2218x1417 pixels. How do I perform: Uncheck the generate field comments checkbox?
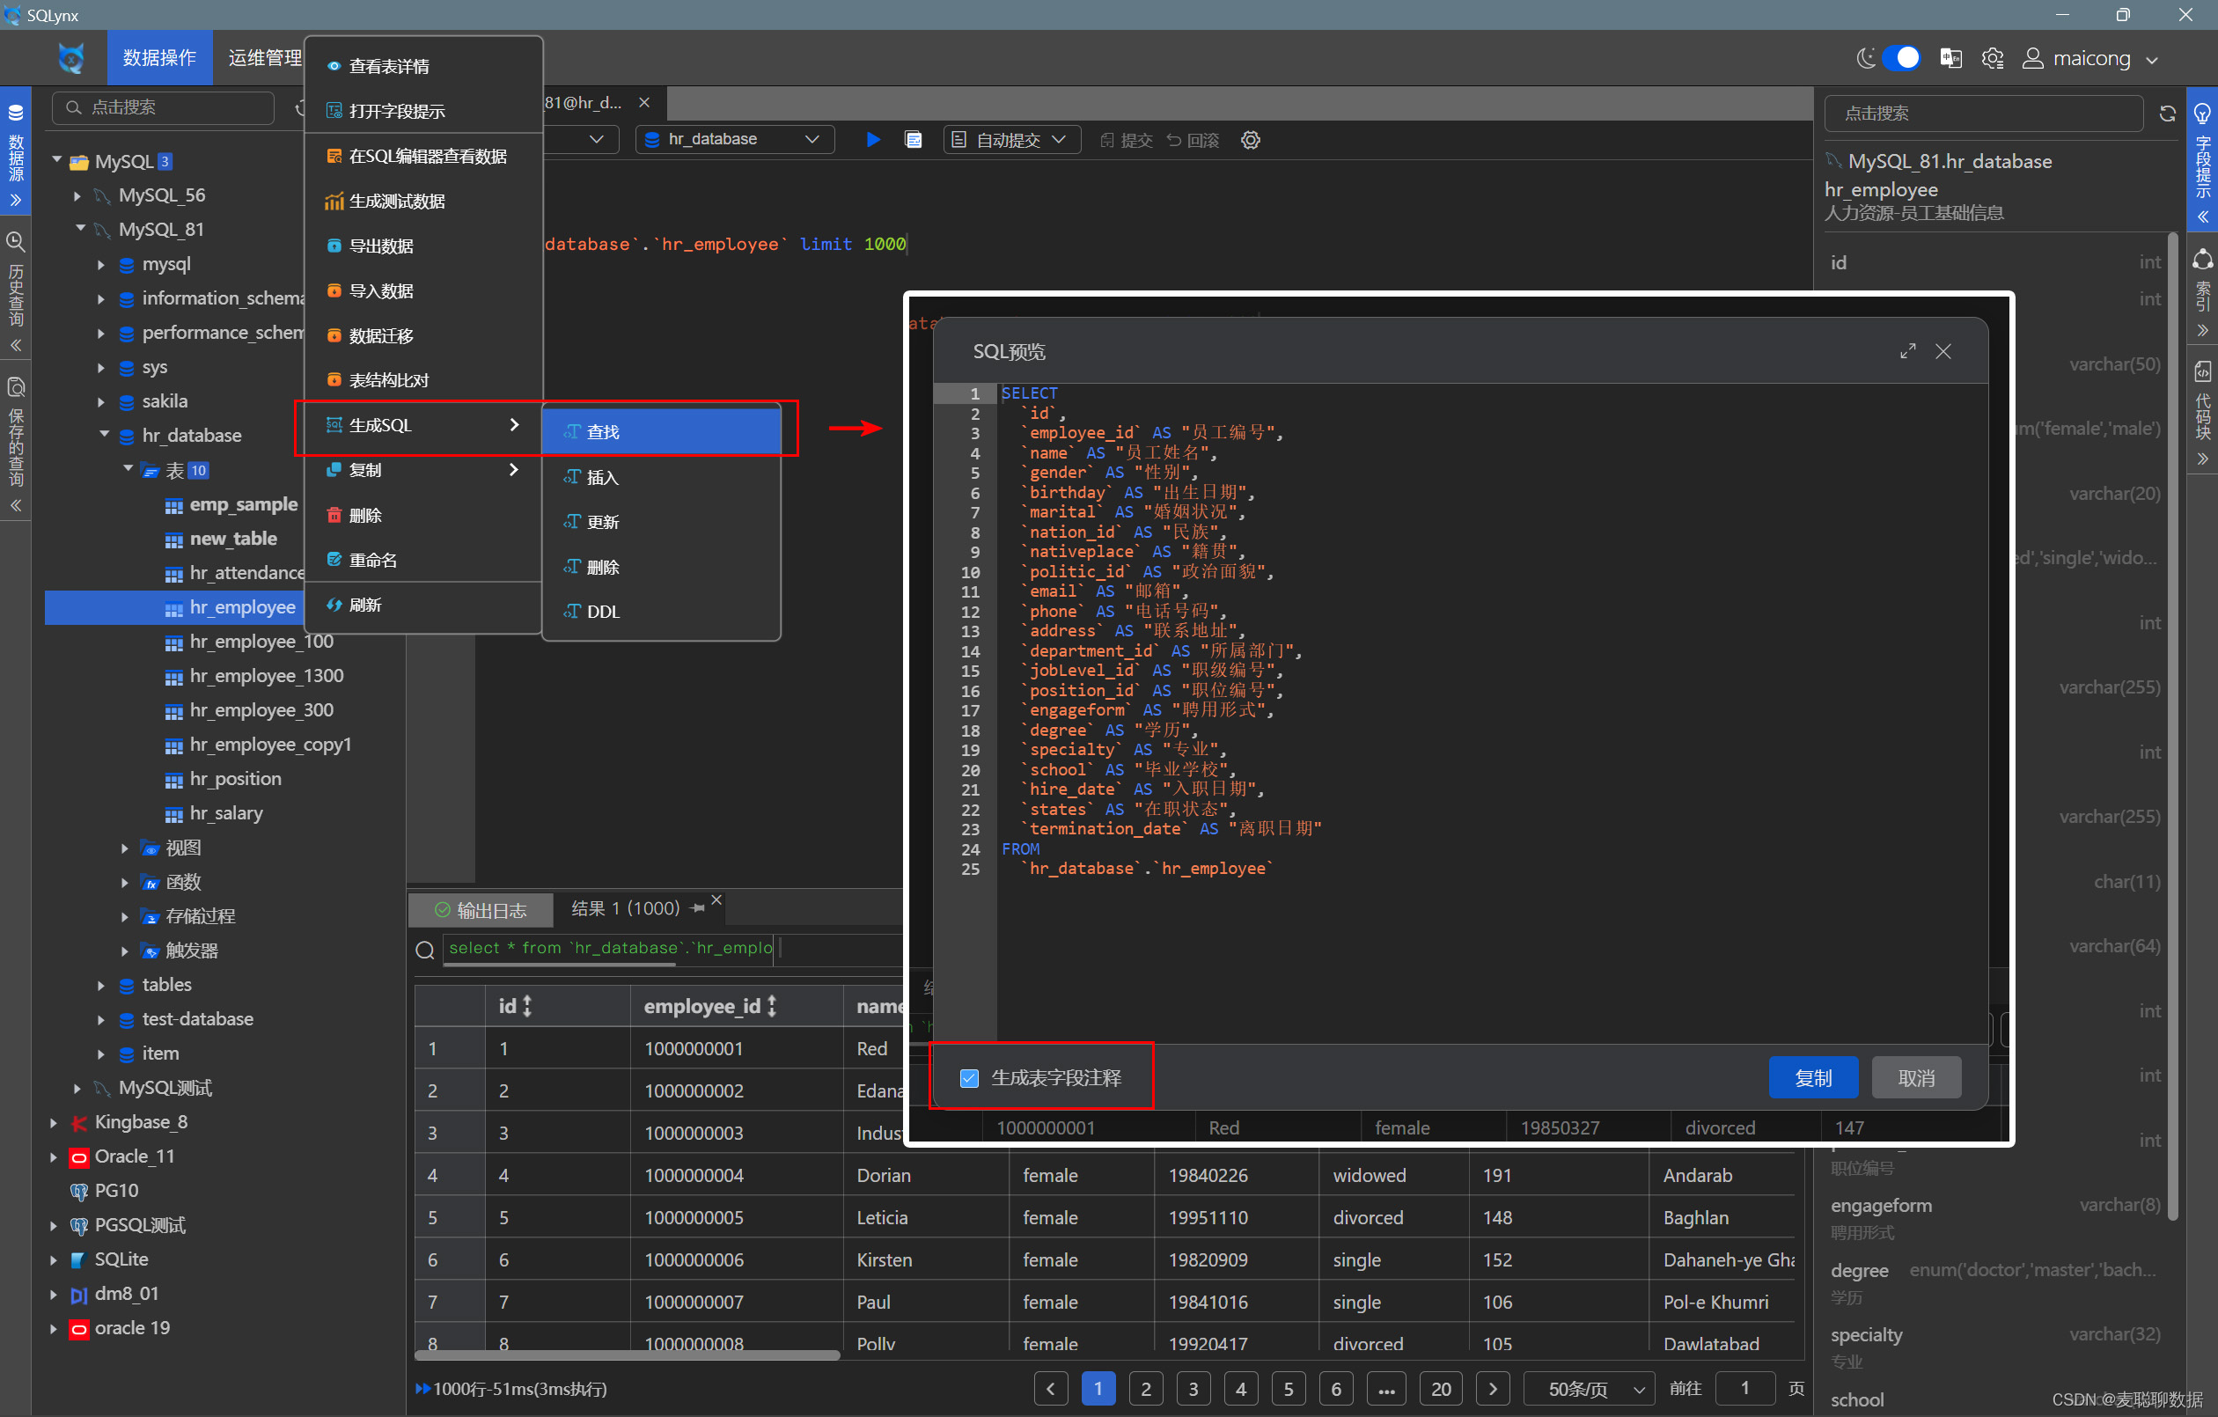tap(969, 1077)
